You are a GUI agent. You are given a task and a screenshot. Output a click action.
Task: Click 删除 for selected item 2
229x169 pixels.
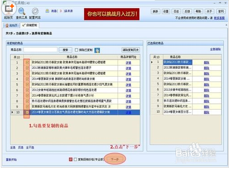click(x=206, y=68)
